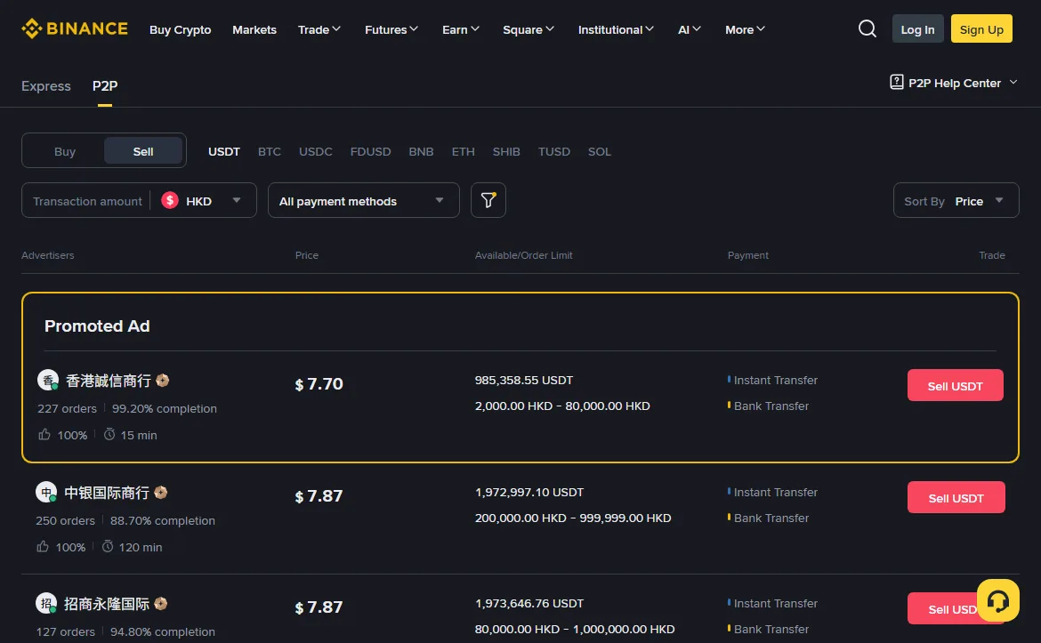
Task: Click the $ 7.70 price
Action: (x=319, y=383)
